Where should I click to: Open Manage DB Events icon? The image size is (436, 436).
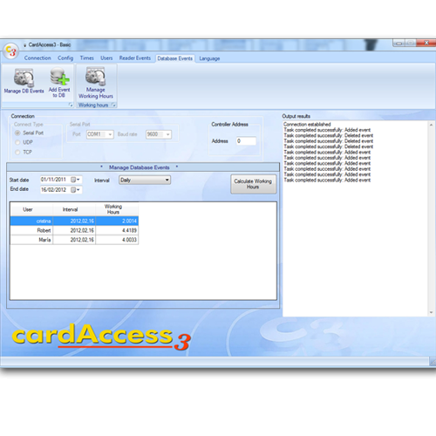click(24, 81)
